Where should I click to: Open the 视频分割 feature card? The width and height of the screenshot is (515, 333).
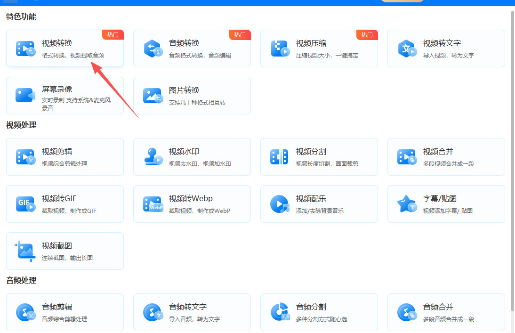tap(319, 157)
